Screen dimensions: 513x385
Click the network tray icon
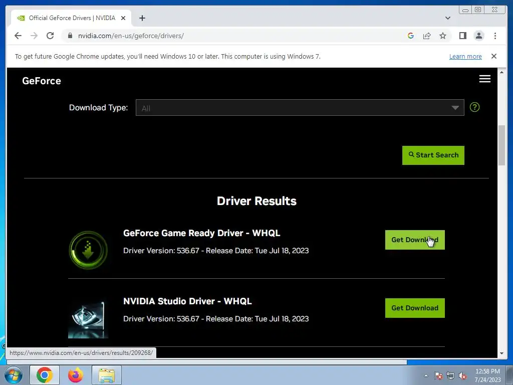tap(450, 375)
